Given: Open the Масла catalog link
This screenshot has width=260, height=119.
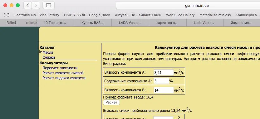Looking at the screenshot, I should tap(48, 53).
